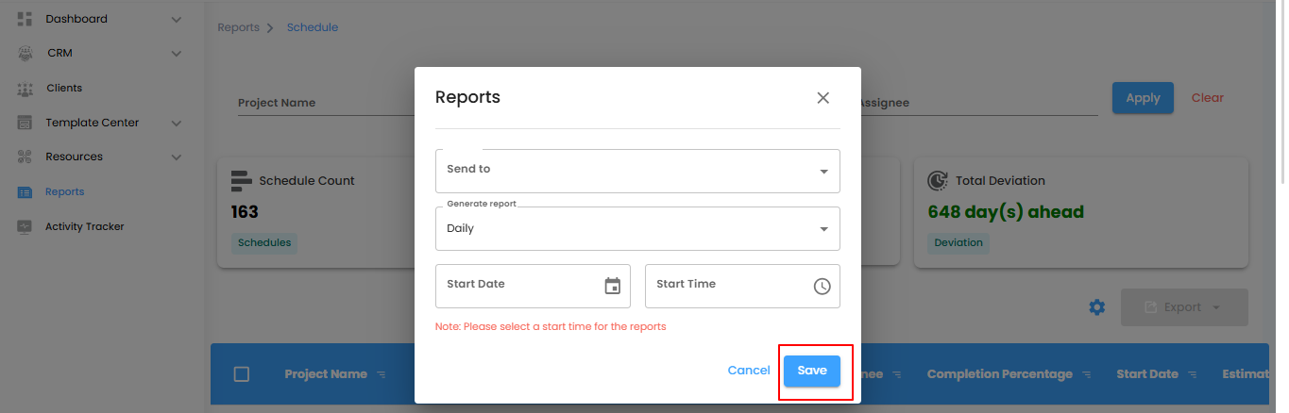
Task: Click Cancel in the Reports dialog
Action: (x=748, y=371)
